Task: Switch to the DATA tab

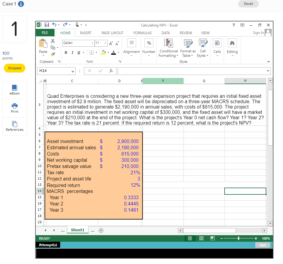Action: click(x=166, y=33)
